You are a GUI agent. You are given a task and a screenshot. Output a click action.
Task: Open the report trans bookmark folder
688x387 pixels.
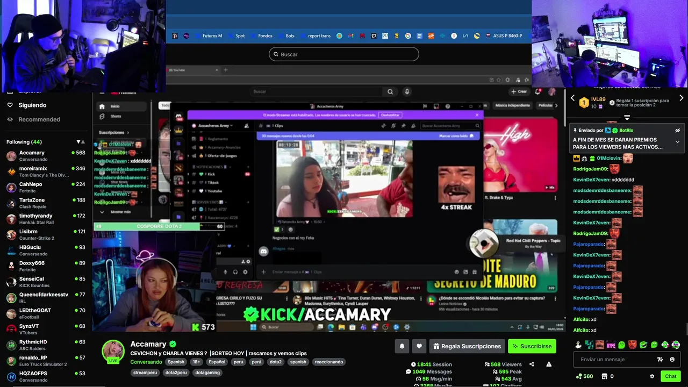(x=315, y=36)
